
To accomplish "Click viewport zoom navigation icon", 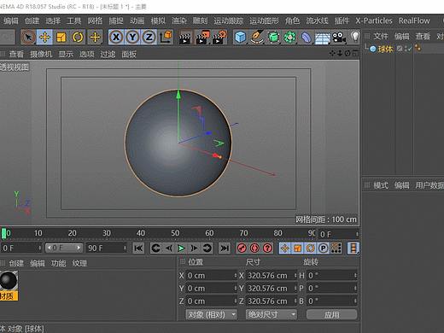I will point(340,53).
